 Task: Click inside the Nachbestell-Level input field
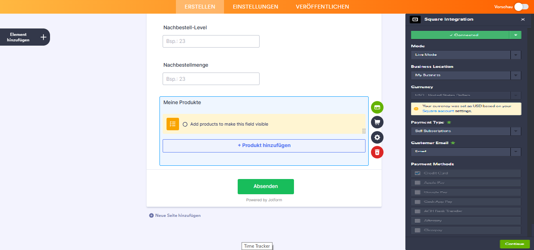point(211,41)
